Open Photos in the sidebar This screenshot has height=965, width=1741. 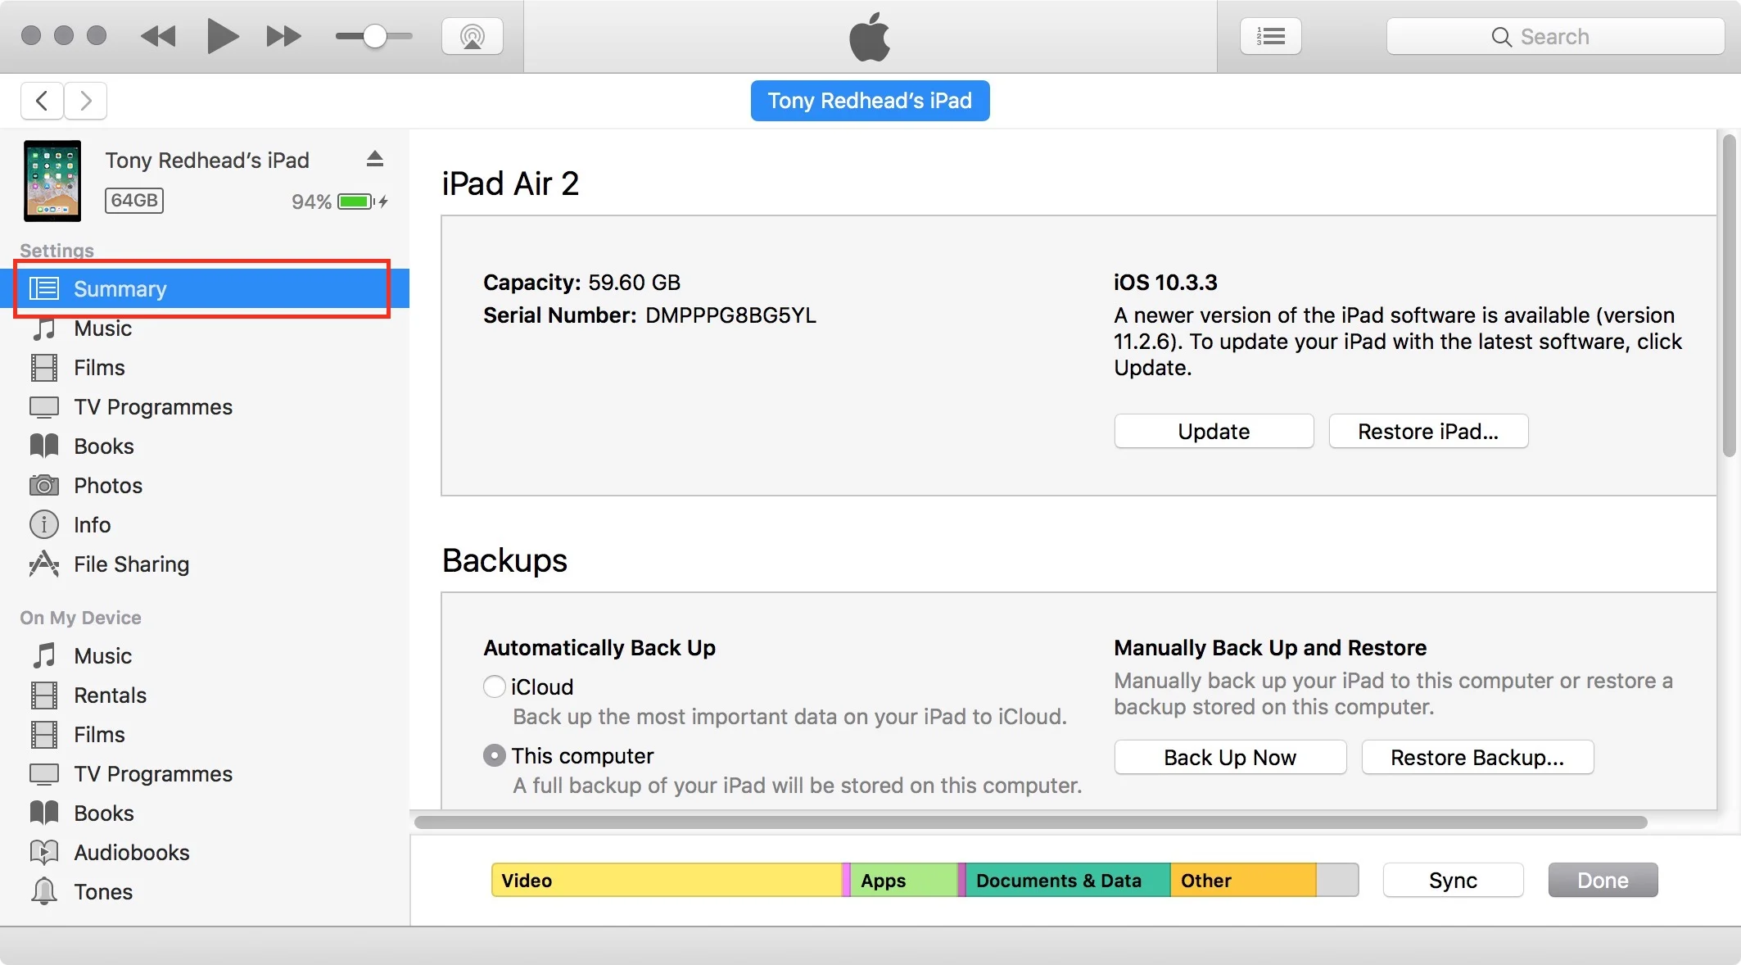point(205,486)
